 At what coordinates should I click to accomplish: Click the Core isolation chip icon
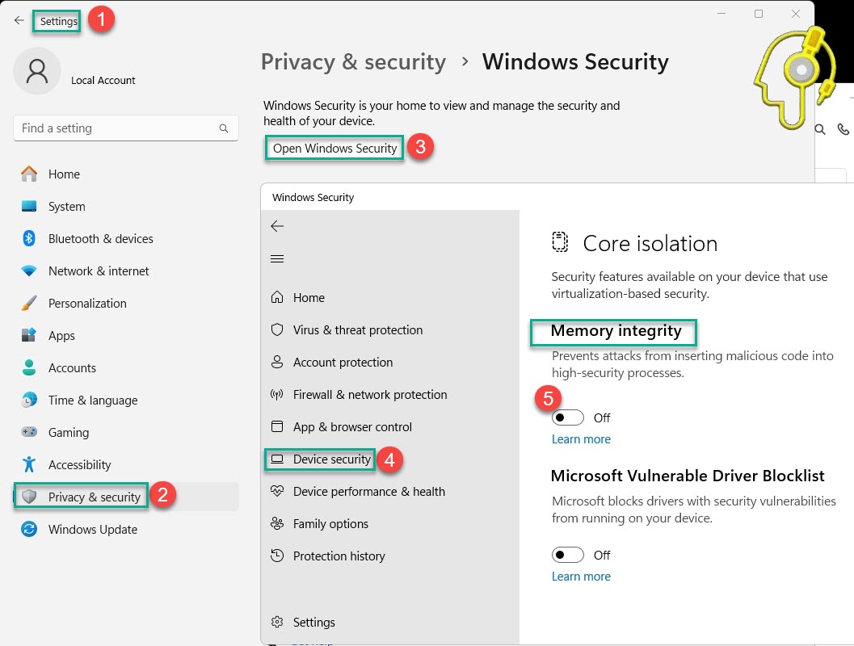point(560,242)
